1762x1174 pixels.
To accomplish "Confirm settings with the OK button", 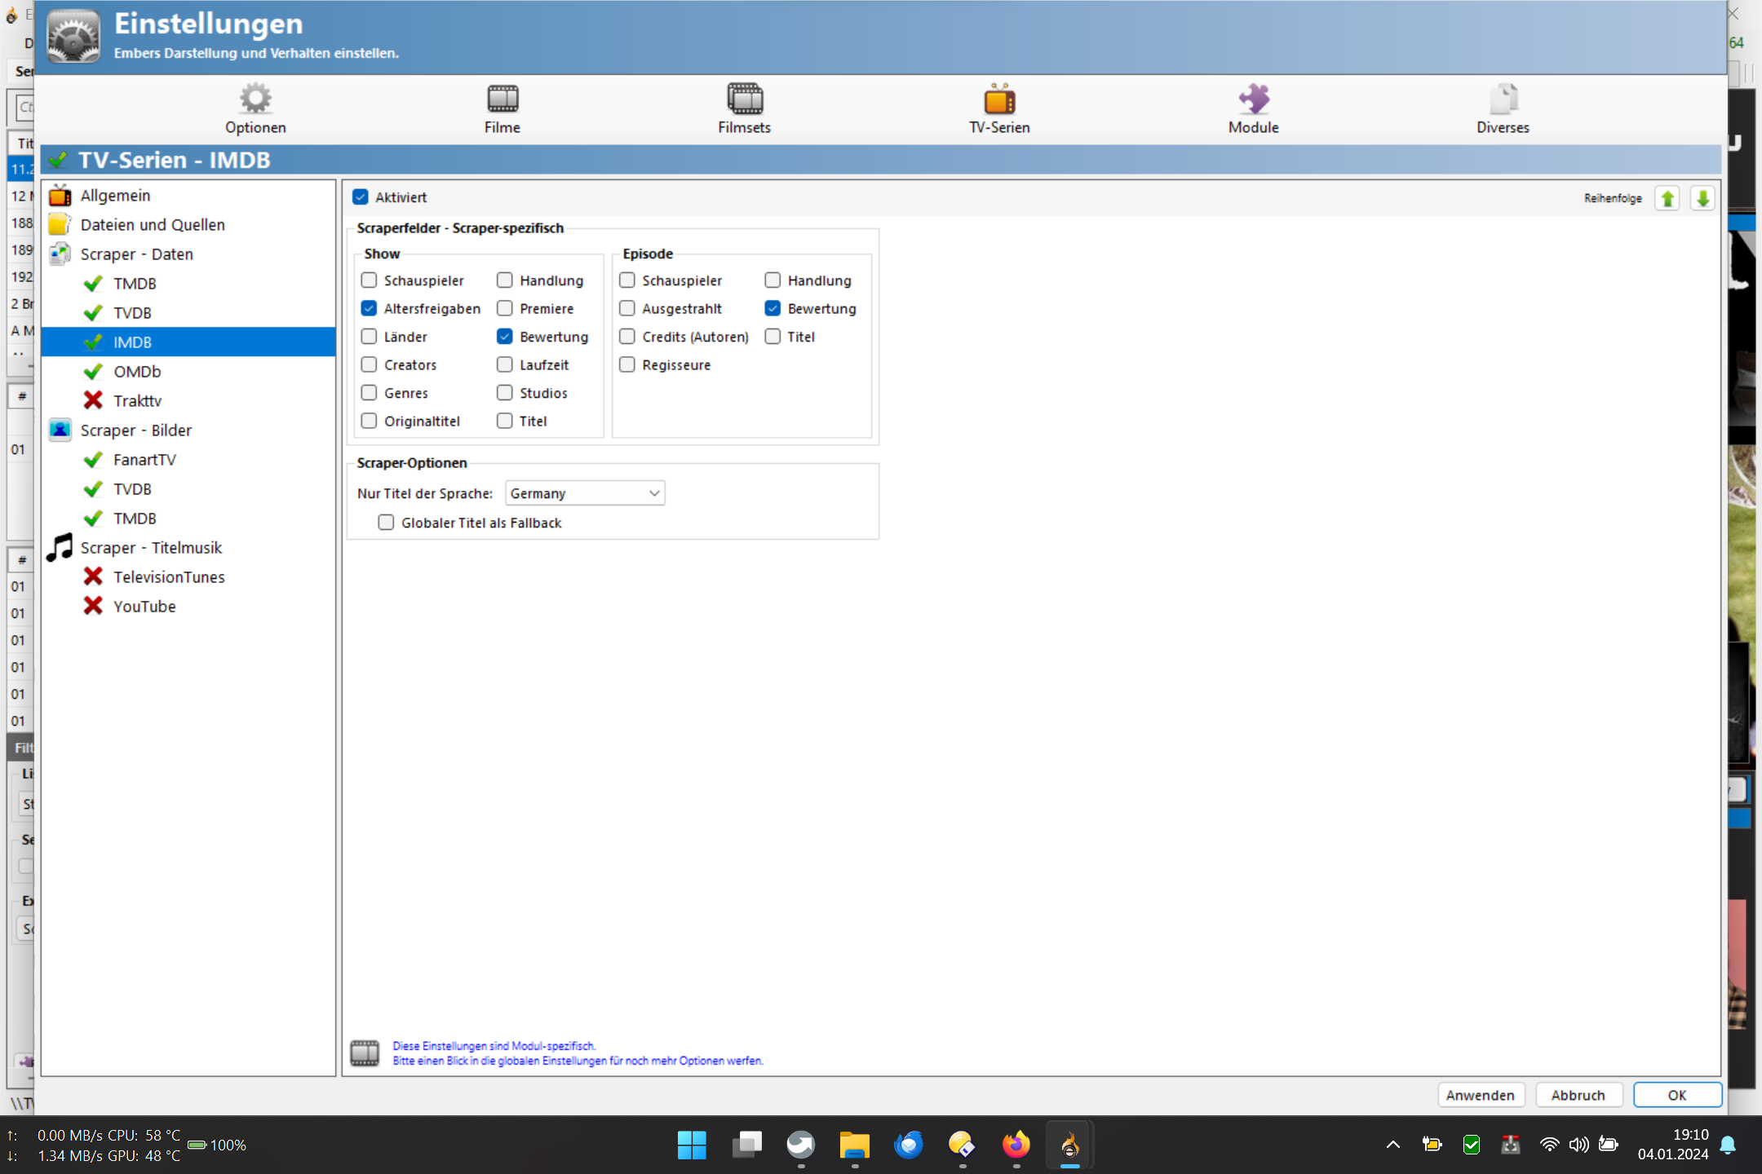I will tap(1676, 1095).
